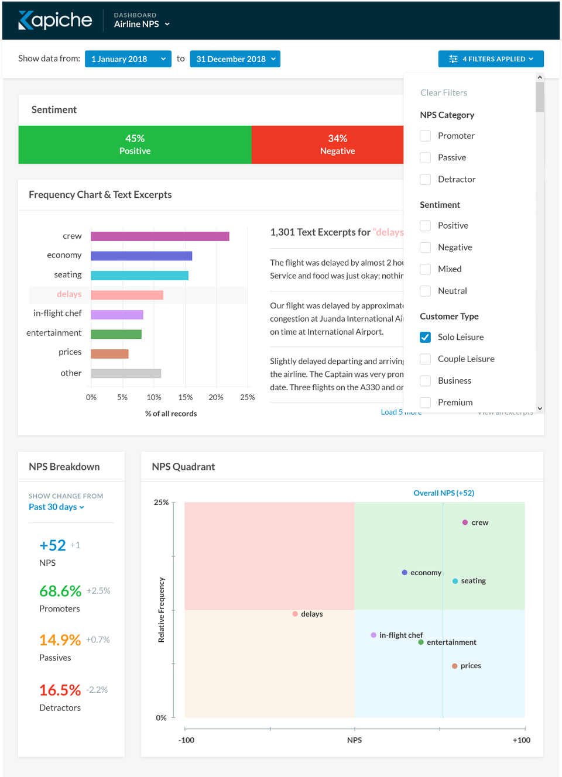This screenshot has width=562, height=777.
Task: Select the delays row in frequency chart
Action: pos(138,295)
